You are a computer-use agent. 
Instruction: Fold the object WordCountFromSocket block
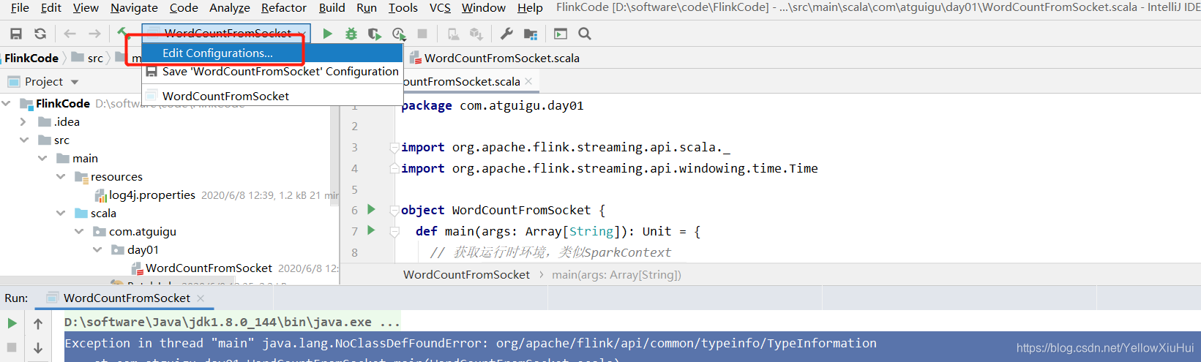pos(394,211)
